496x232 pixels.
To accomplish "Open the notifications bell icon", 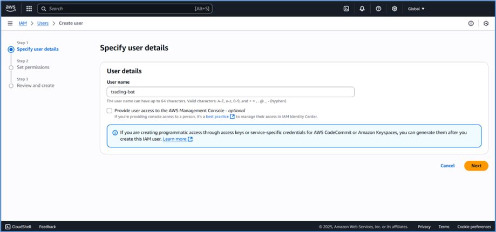I will click(362, 9).
